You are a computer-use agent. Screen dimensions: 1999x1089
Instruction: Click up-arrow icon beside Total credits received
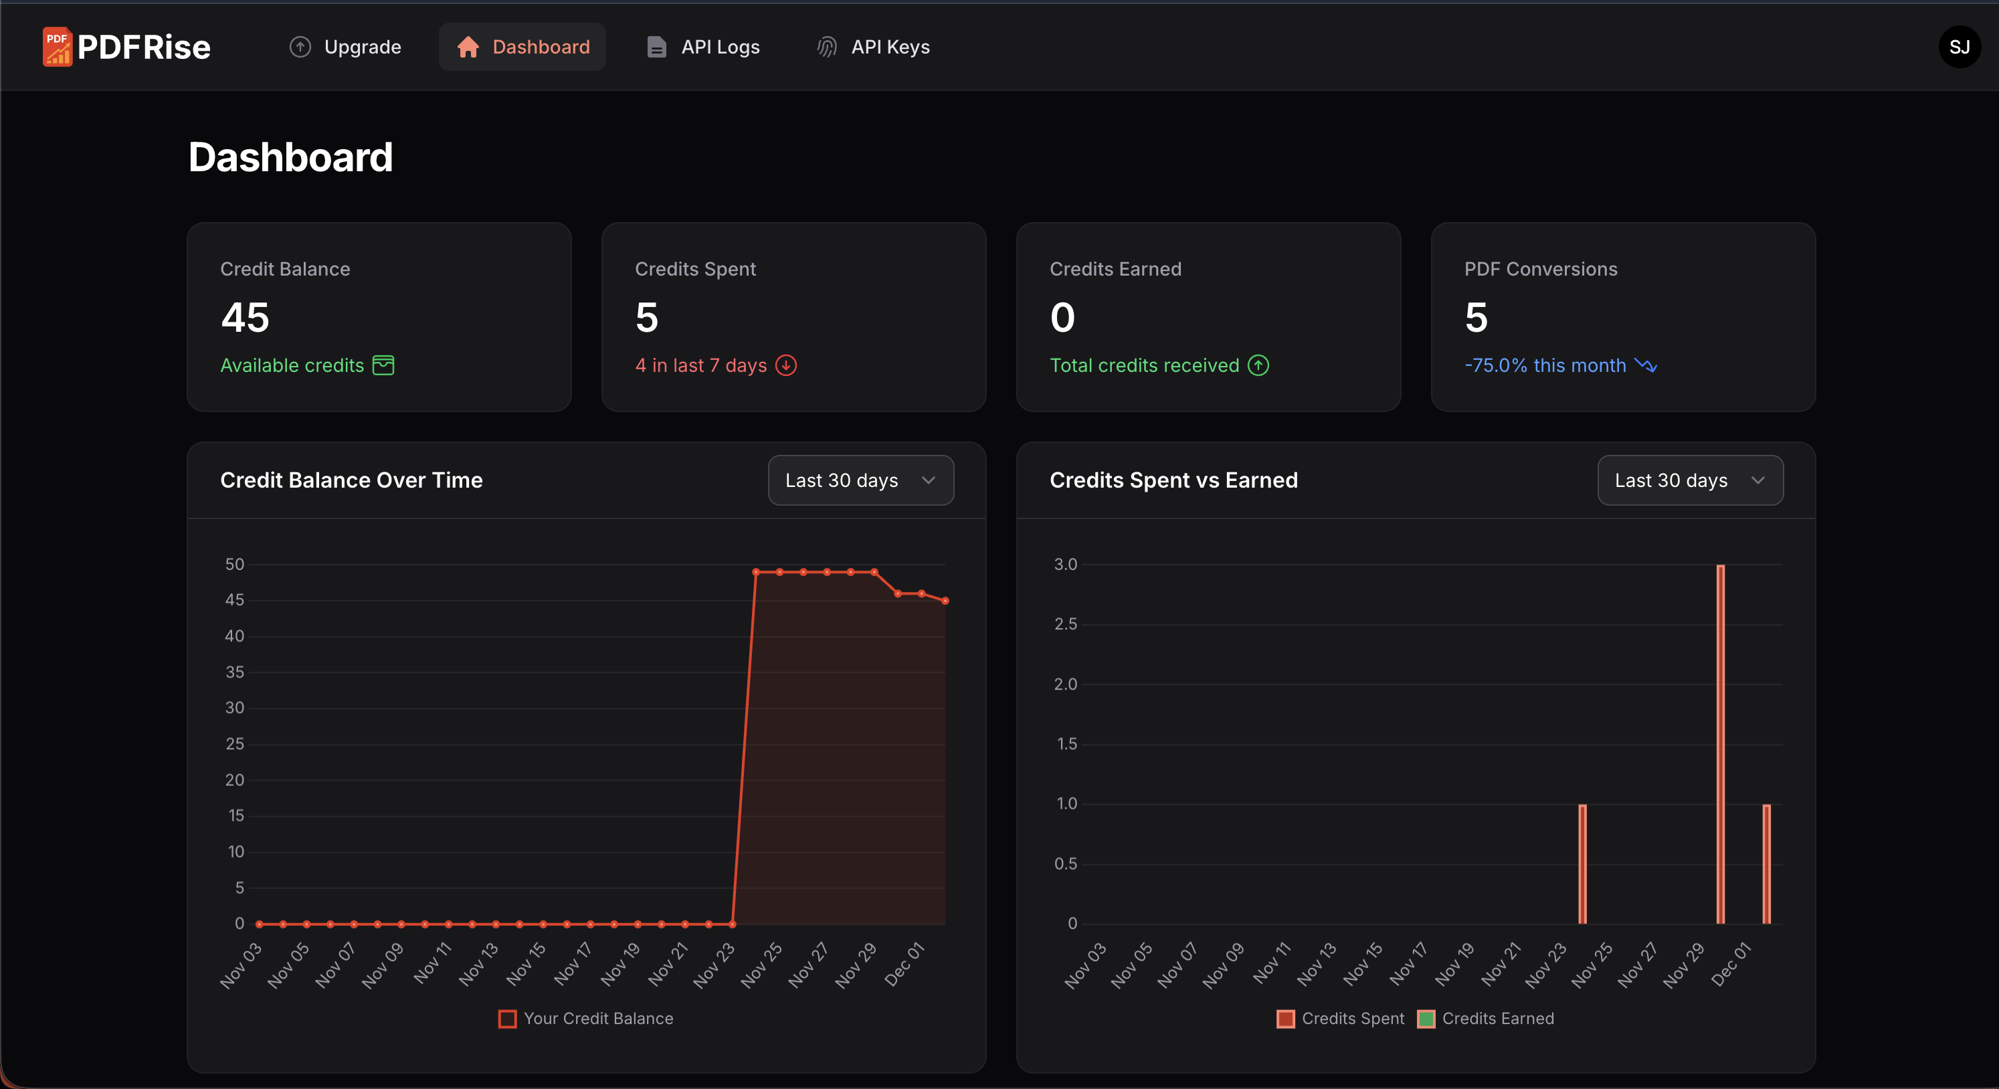click(1258, 365)
